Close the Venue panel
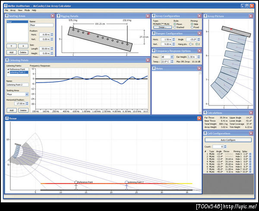Viewport: 259px width, 211px height. (199, 118)
